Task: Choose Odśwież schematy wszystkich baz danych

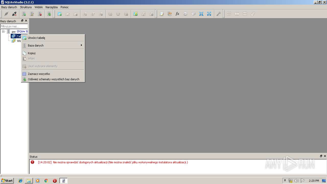Action: pyautogui.click(x=53, y=79)
